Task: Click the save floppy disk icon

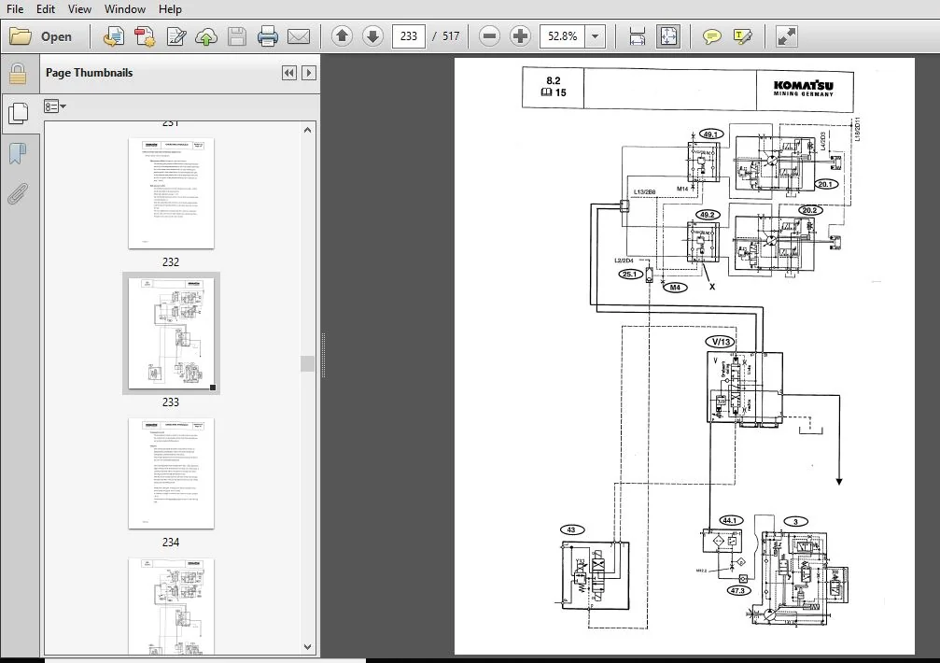Action: click(x=237, y=36)
